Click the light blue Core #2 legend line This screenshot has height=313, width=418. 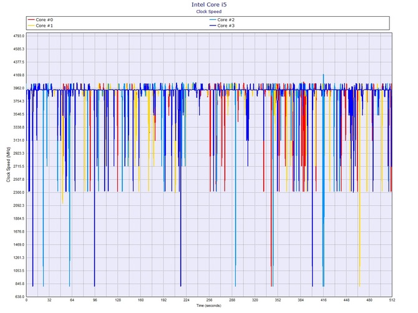pyautogui.click(x=213, y=20)
